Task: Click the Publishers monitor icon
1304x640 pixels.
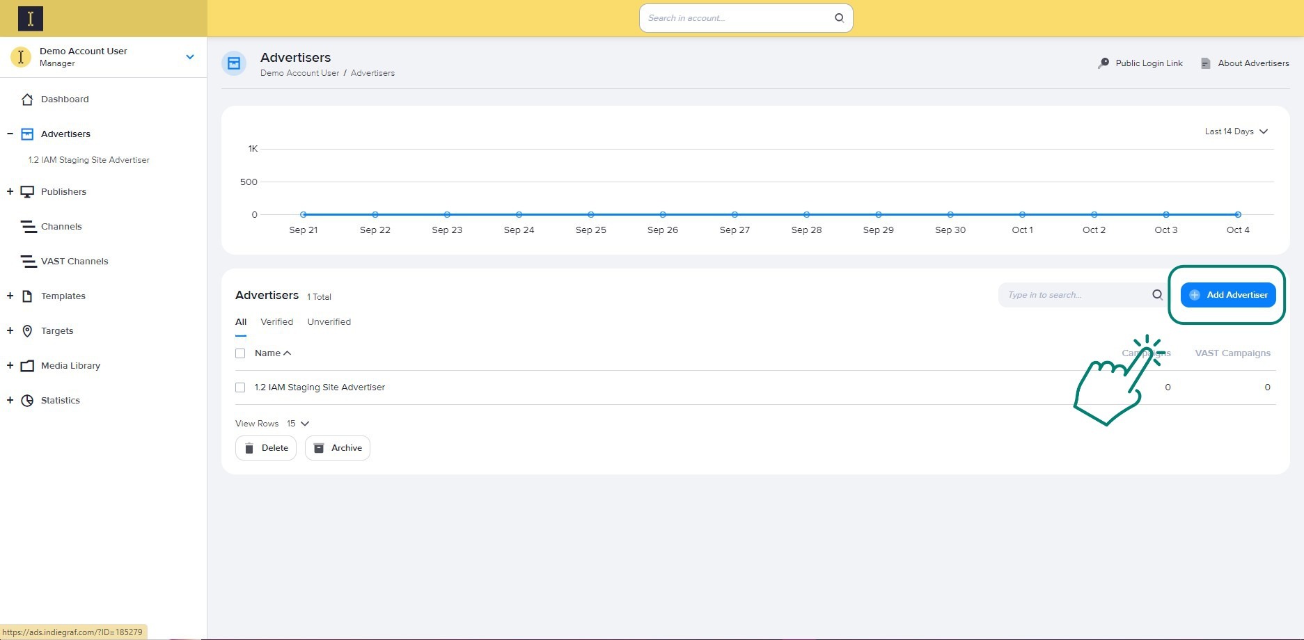Action: click(x=27, y=192)
